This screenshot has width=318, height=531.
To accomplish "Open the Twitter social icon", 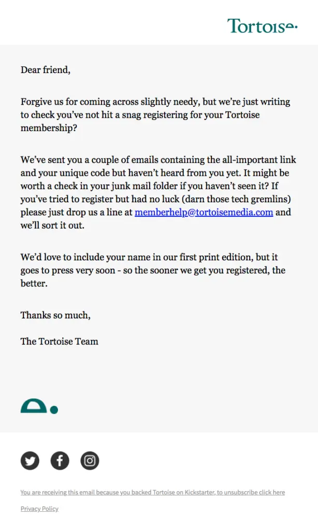I will 30,460.
